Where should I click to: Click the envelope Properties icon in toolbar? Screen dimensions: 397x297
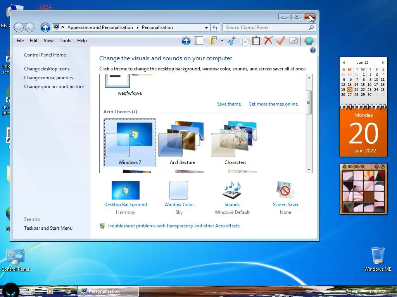pyautogui.click(x=293, y=40)
